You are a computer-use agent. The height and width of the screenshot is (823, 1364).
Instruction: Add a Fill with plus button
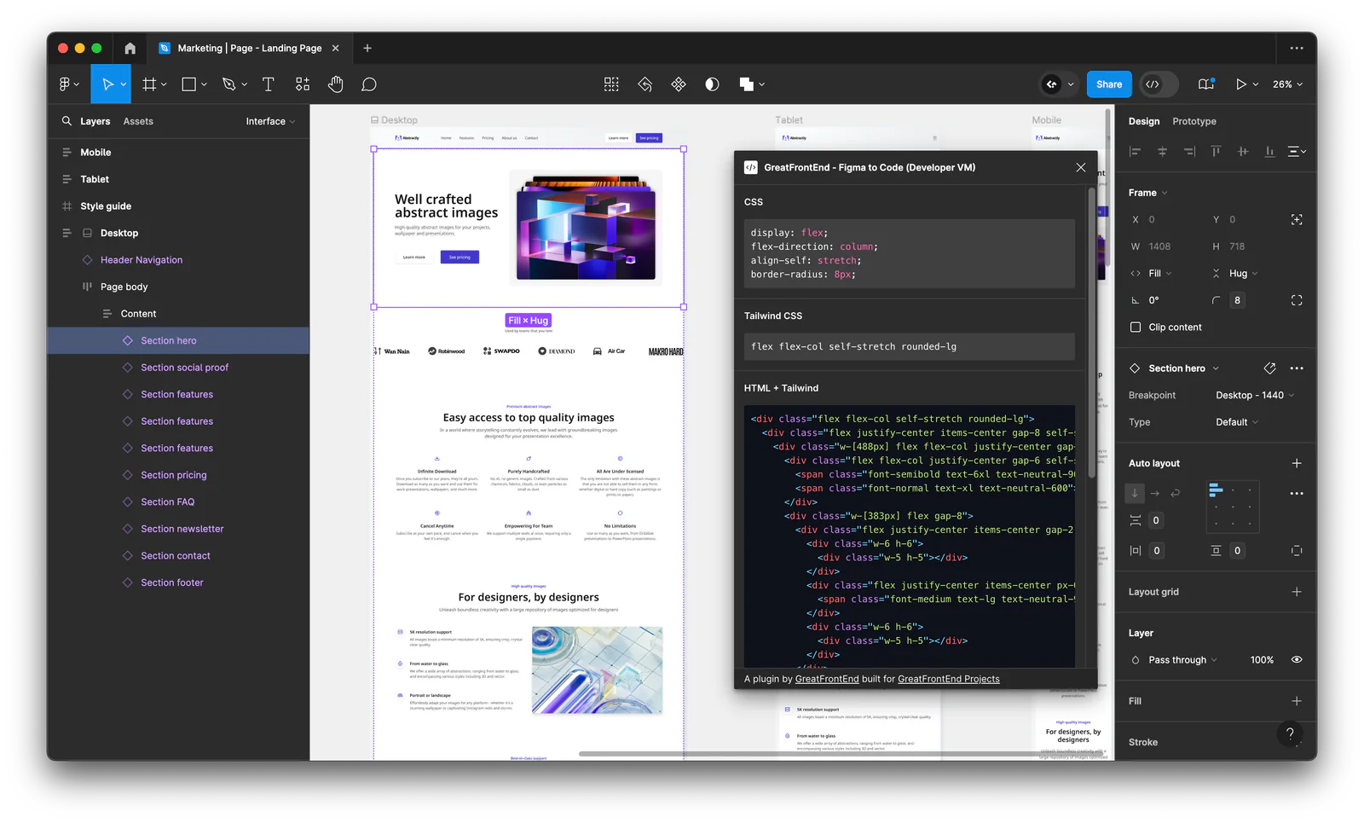pos(1297,701)
